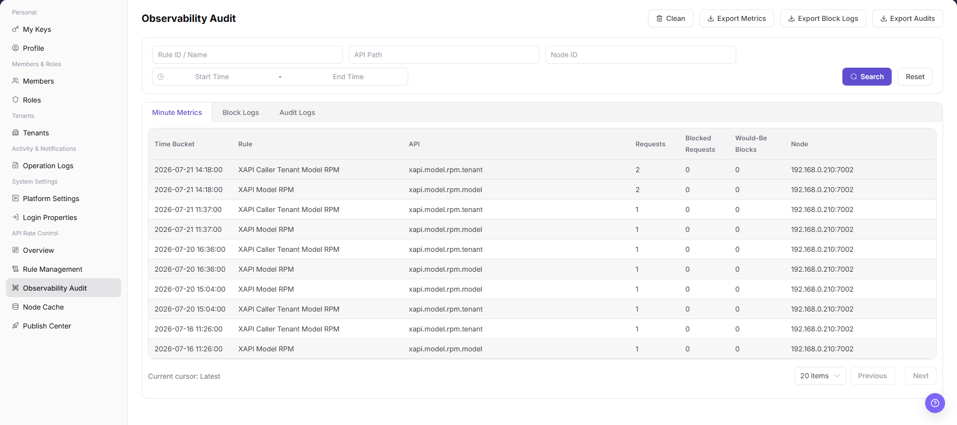The width and height of the screenshot is (957, 425).
Task: Click the Platform Settings icon
Action: point(15,198)
